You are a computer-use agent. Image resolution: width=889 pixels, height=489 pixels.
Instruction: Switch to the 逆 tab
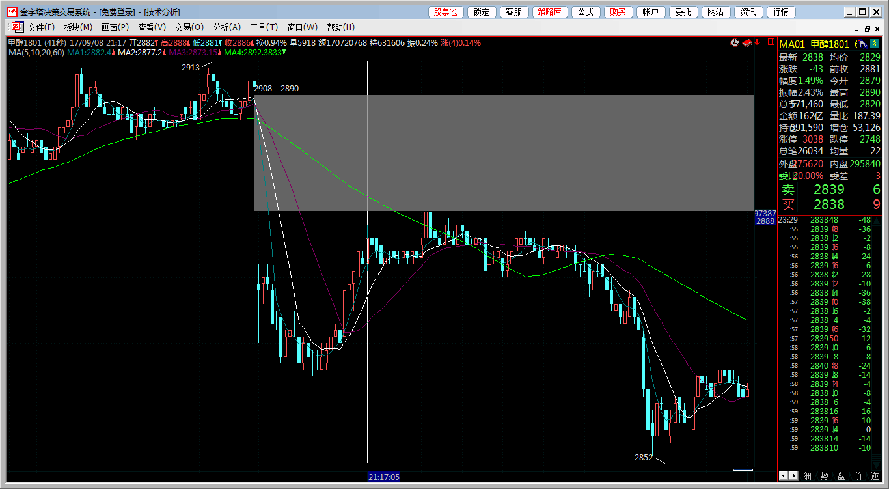pos(875,476)
